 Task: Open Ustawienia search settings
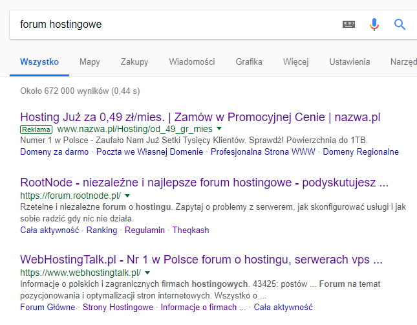click(x=349, y=62)
